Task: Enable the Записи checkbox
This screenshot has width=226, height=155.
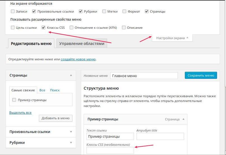Action: (13, 12)
